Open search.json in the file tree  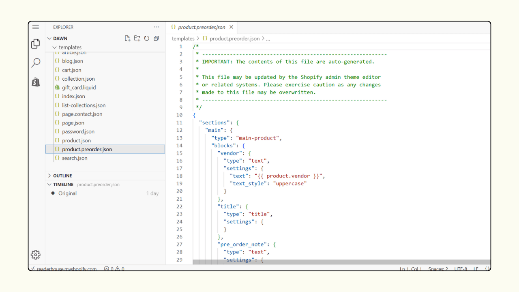pyautogui.click(x=75, y=158)
